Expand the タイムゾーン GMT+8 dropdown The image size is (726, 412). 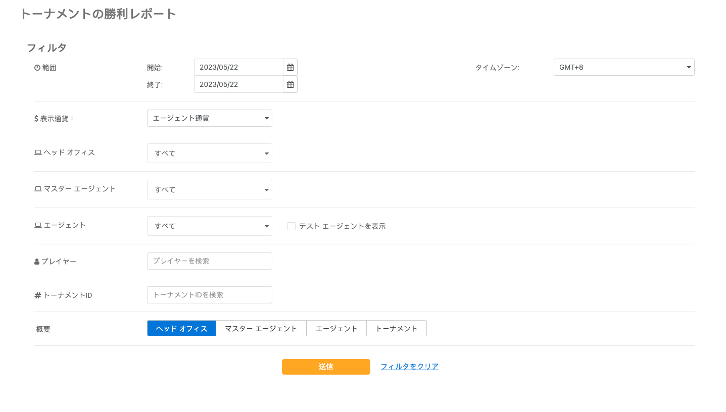[623, 67]
